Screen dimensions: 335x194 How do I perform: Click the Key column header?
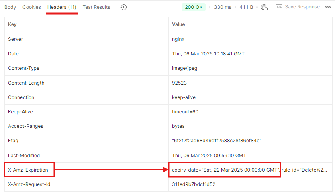tap(12, 24)
